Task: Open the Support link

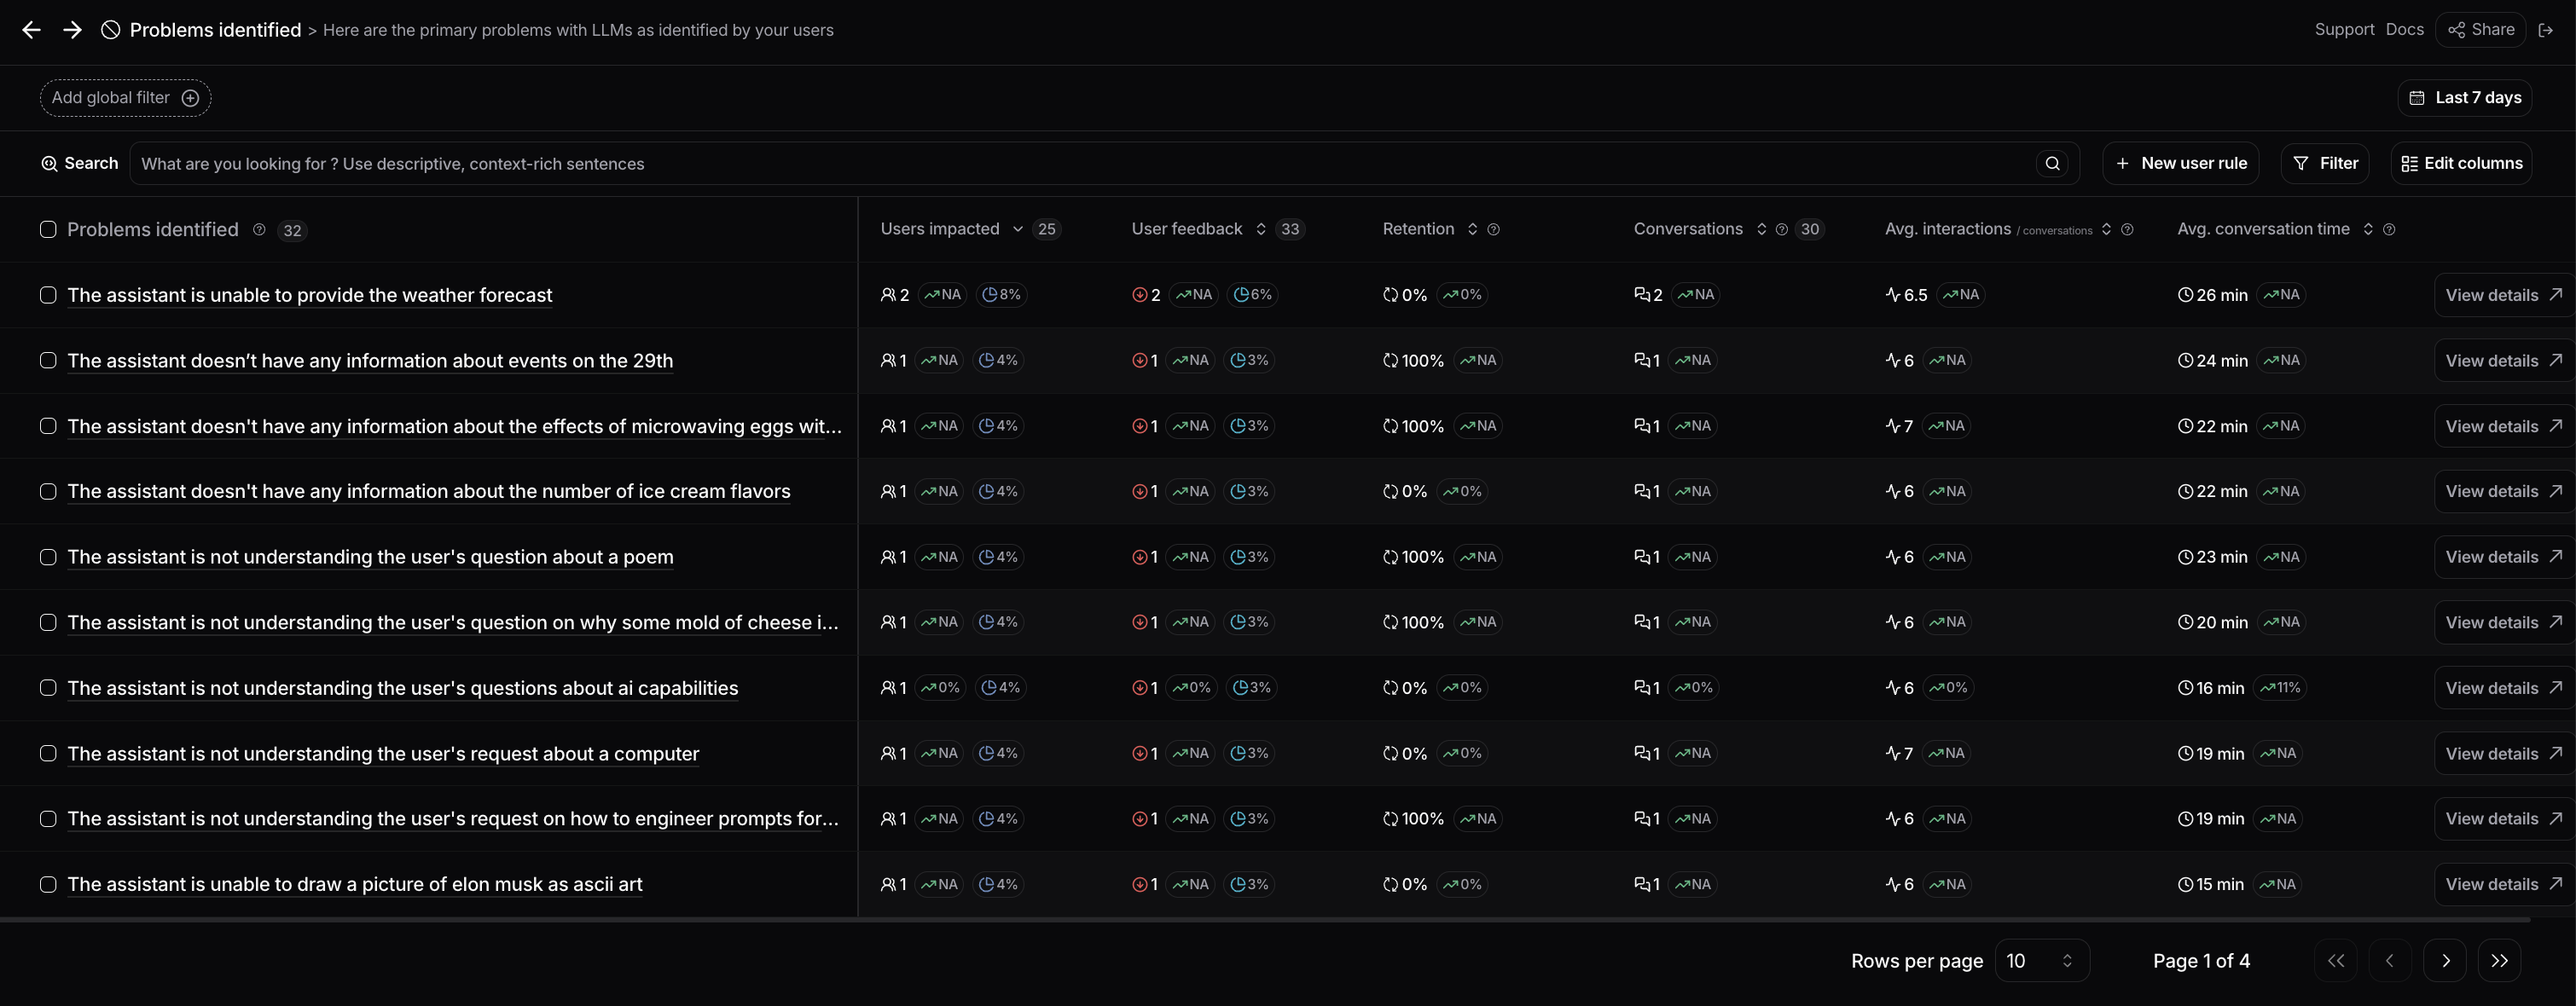Action: (x=2344, y=30)
